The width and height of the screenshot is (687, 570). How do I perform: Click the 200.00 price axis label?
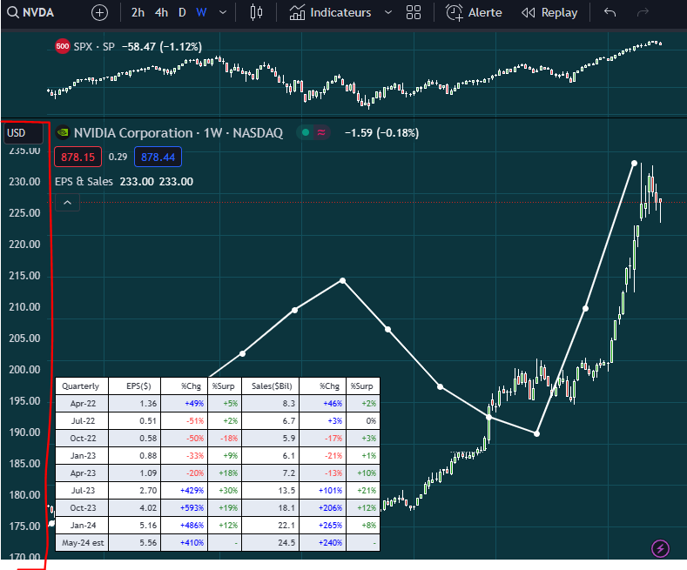(24, 370)
